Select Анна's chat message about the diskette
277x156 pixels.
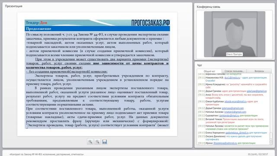click(231, 96)
